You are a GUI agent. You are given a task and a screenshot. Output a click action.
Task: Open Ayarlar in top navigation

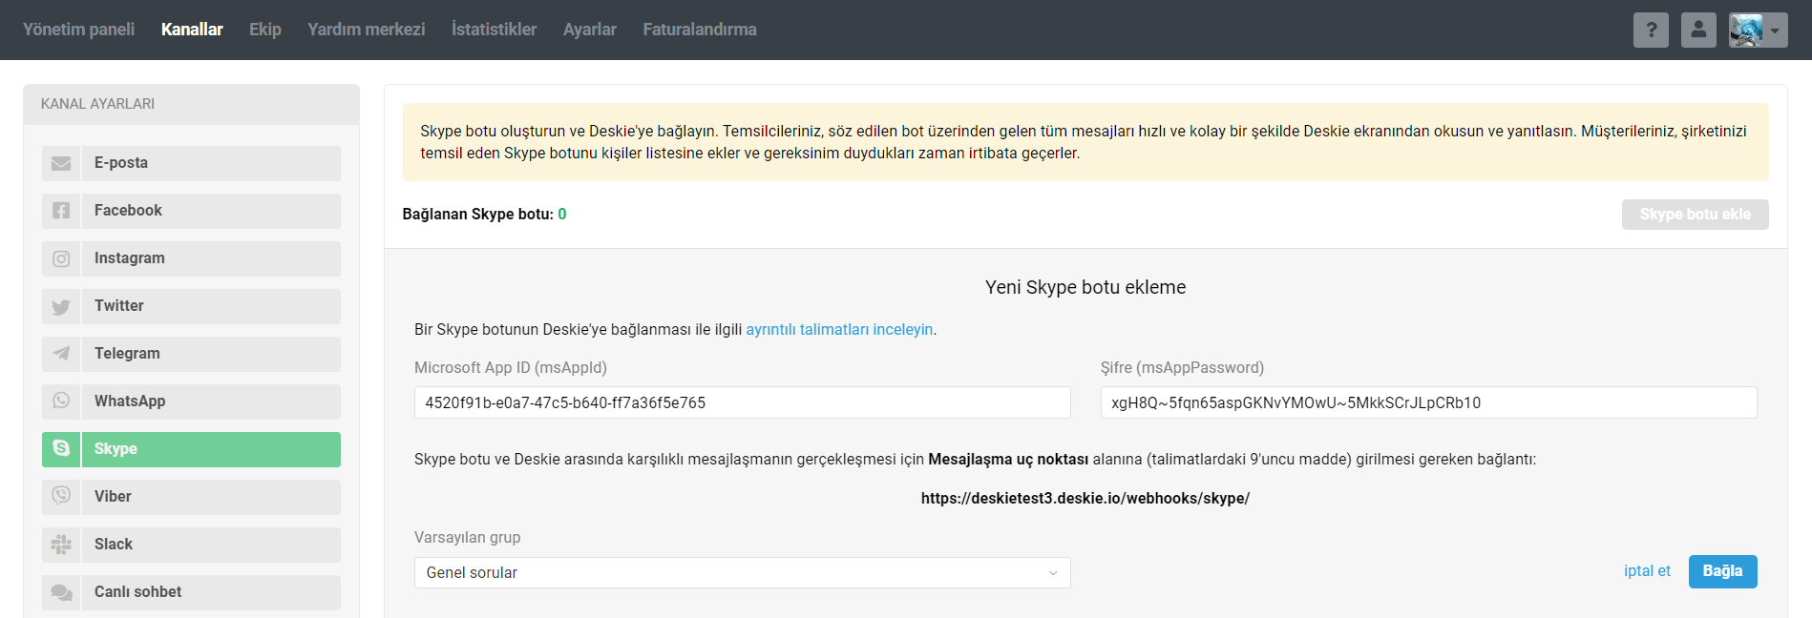tap(590, 30)
